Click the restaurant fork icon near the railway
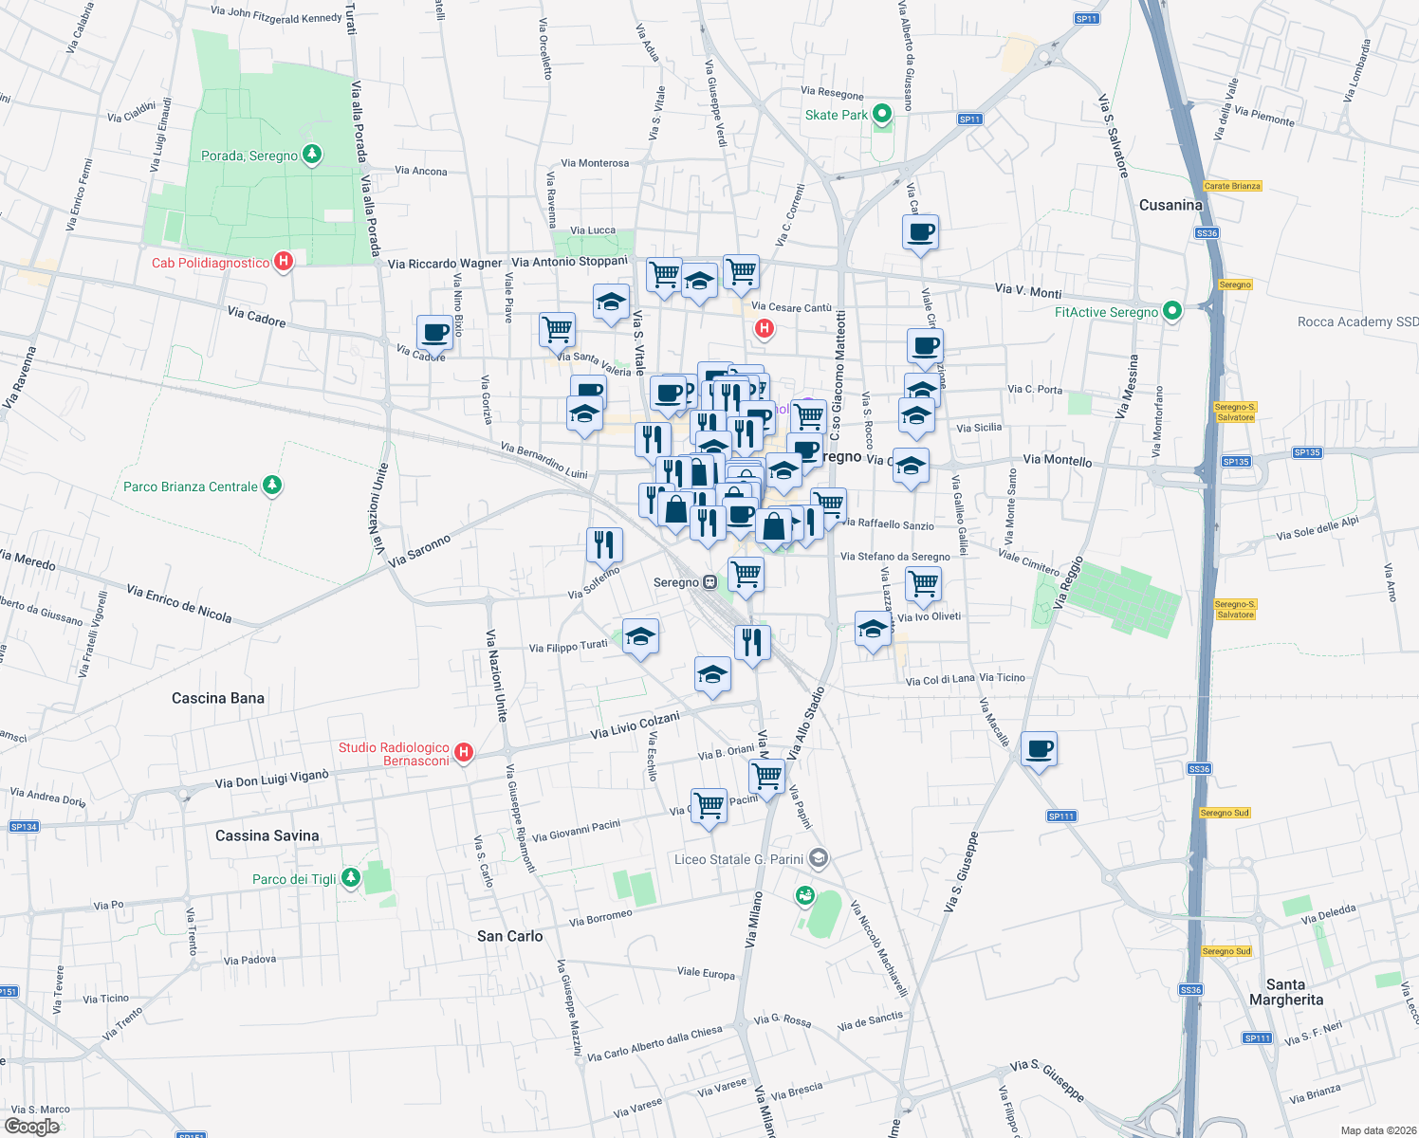The width and height of the screenshot is (1419, 1138). (x=753, y=641)
